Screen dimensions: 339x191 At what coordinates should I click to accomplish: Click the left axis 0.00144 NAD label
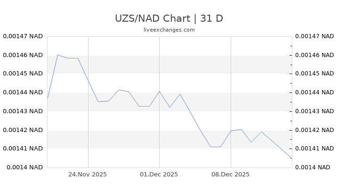coord(23,92)
